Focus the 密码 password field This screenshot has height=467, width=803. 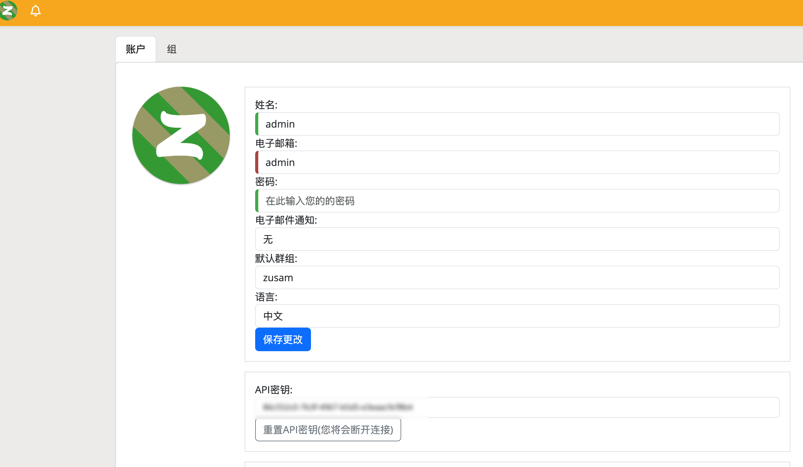click(517, 201)
